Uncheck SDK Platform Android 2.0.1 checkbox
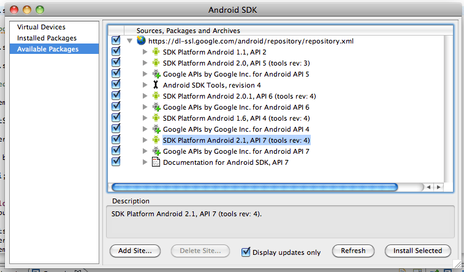The image size is (464, 272). (116, 96)
